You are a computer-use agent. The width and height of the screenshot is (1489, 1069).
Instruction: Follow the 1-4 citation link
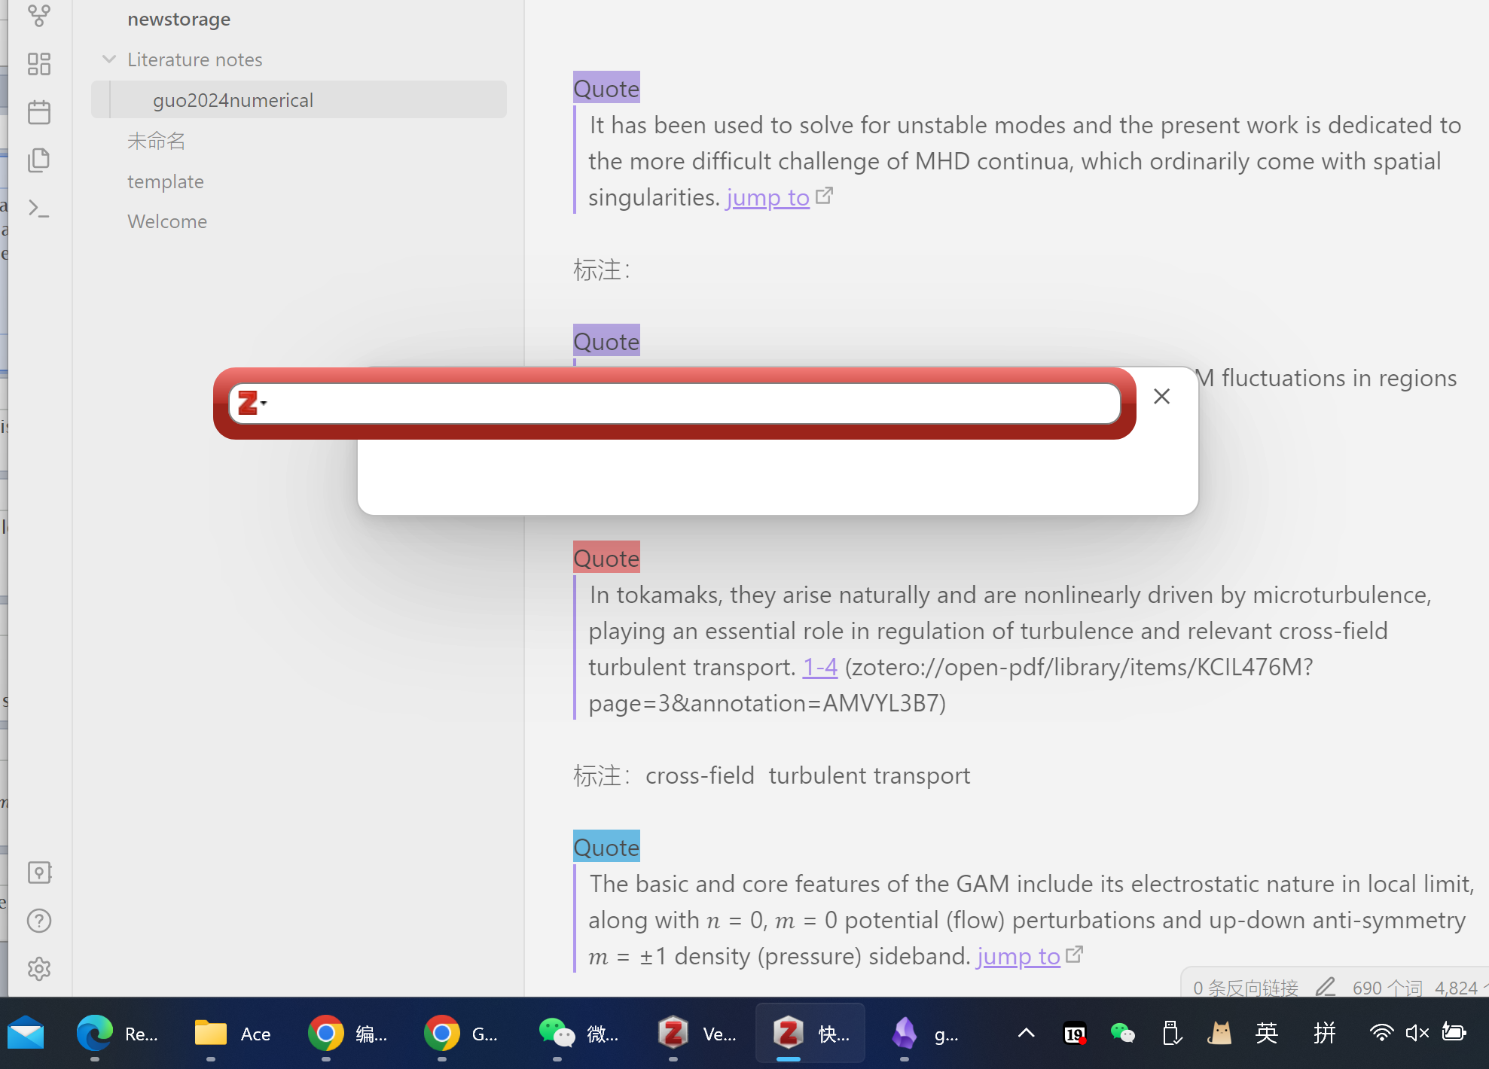(819, 667)
